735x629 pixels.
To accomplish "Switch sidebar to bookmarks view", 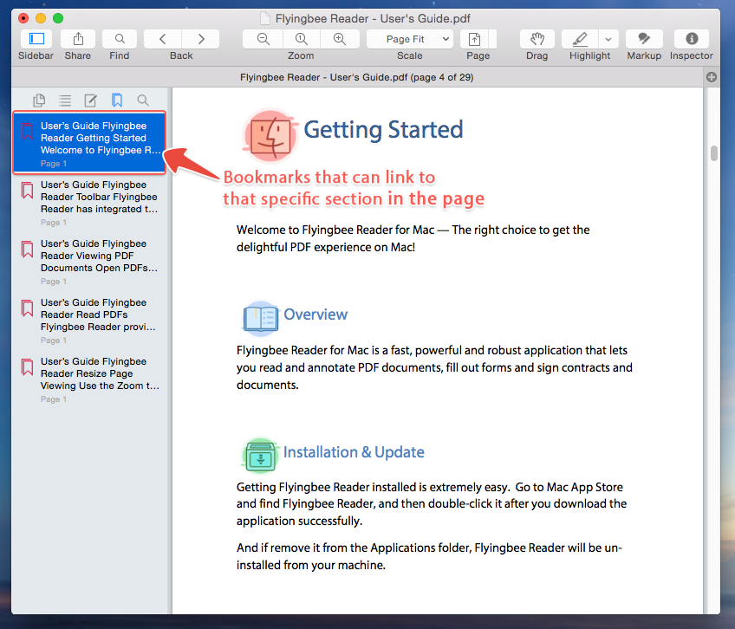I will [x=117, y=100].
